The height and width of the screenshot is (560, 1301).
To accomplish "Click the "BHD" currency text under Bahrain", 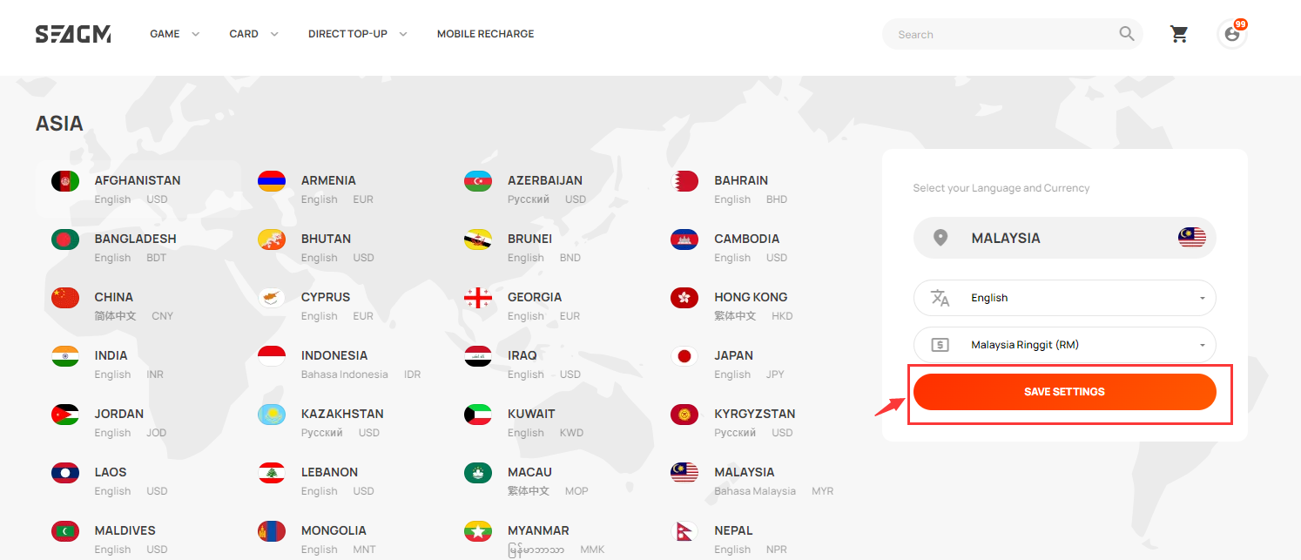I will [777, 199].
